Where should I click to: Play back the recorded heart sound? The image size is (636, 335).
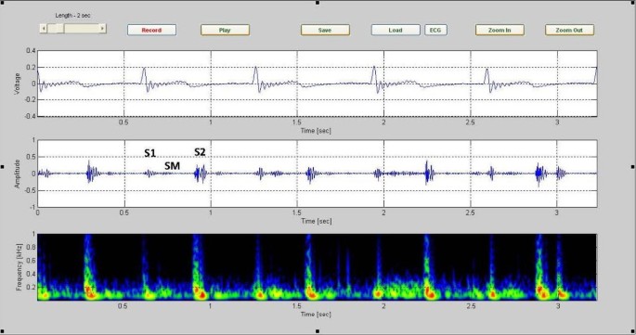(225, 30)
